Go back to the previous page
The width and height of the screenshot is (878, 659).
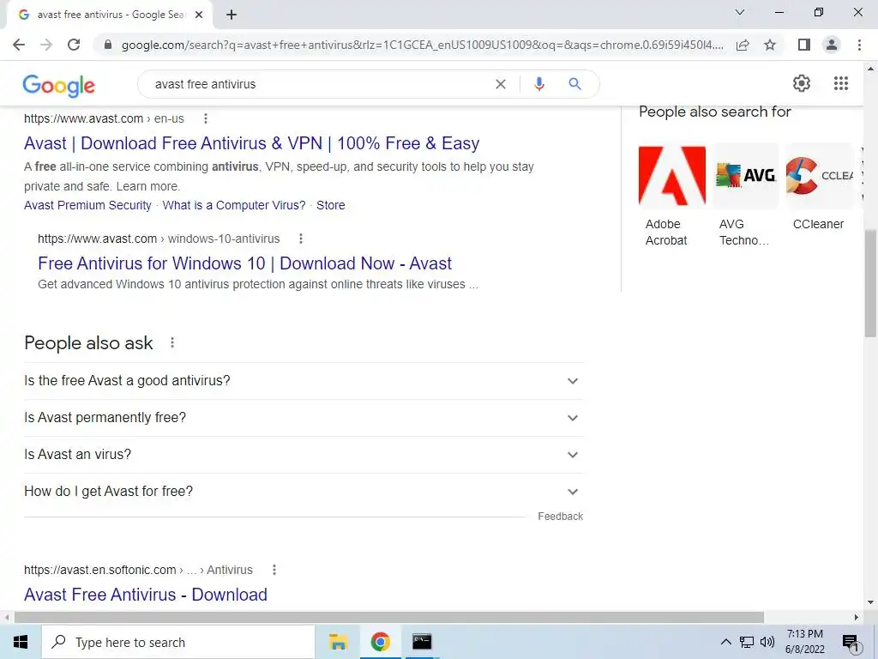pos(19,45)
